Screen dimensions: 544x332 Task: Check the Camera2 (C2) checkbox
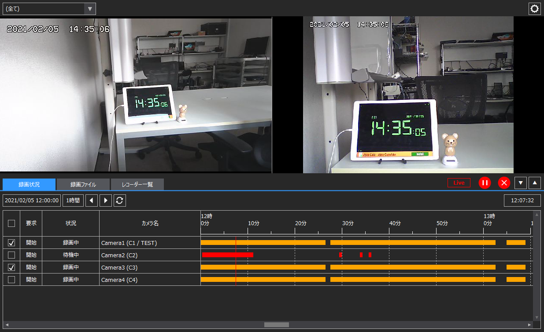(x=11, y=255)
